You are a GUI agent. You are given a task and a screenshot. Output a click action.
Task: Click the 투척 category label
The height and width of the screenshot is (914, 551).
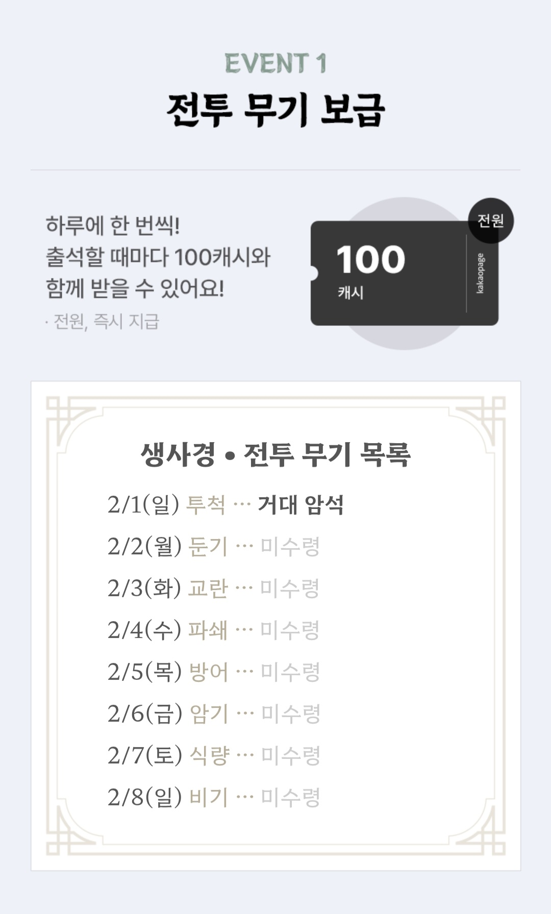[206, 505]
